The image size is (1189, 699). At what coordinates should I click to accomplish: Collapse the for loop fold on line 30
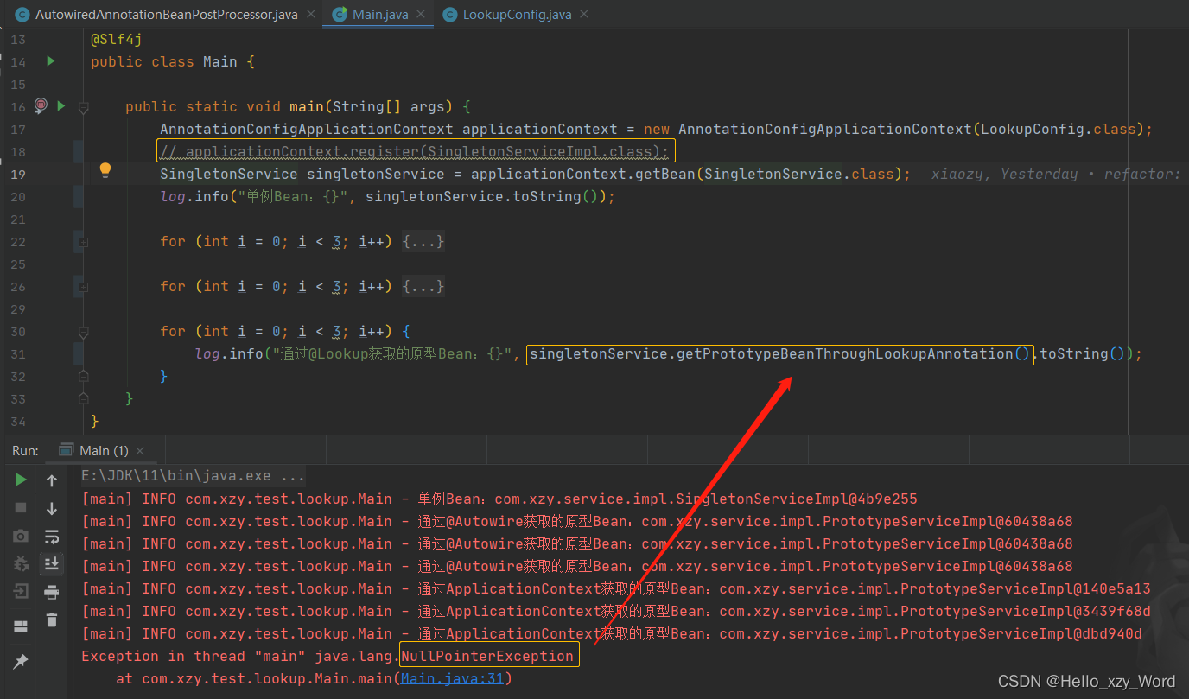pyautogui.click(x=83, y=332)
